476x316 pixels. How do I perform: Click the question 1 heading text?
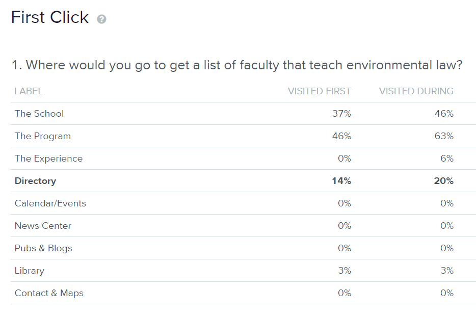[237, 65]
